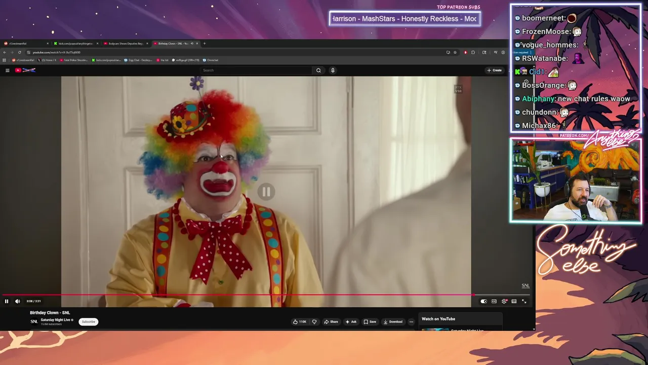Screen dimensions: 648x365
Task: Dislike the video with the thumbs-down
Action: [314, 321]
